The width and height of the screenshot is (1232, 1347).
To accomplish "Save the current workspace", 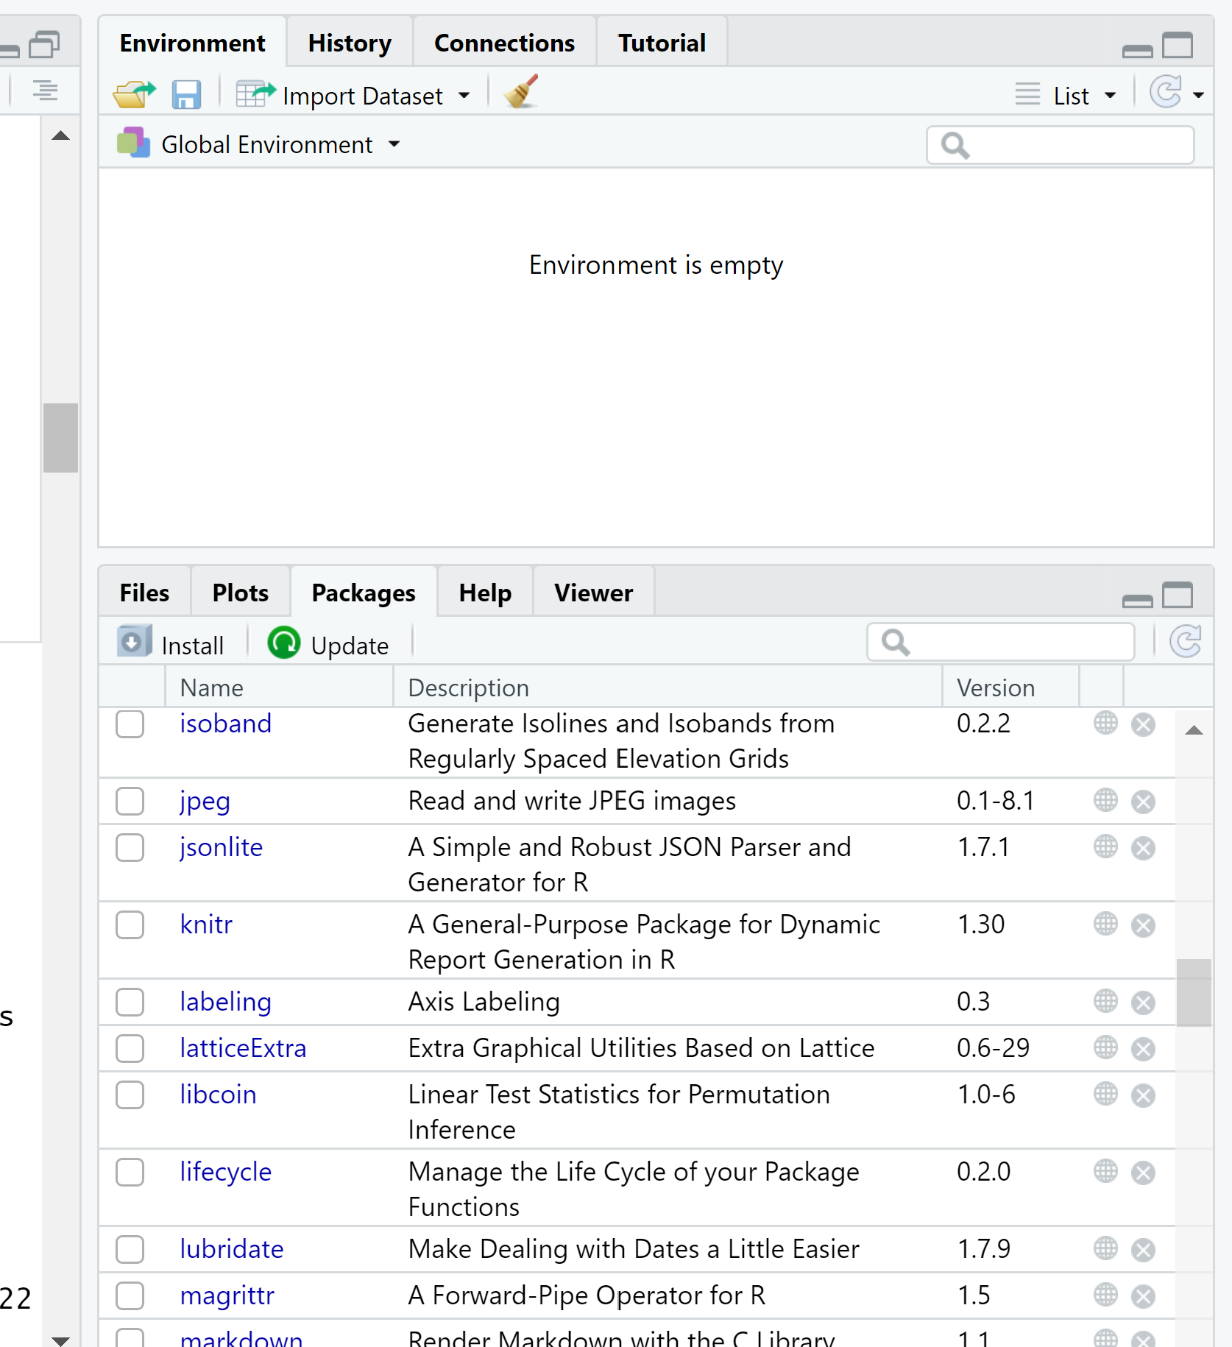I will 186,94.
